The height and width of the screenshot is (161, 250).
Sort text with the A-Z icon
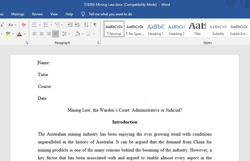86,25
